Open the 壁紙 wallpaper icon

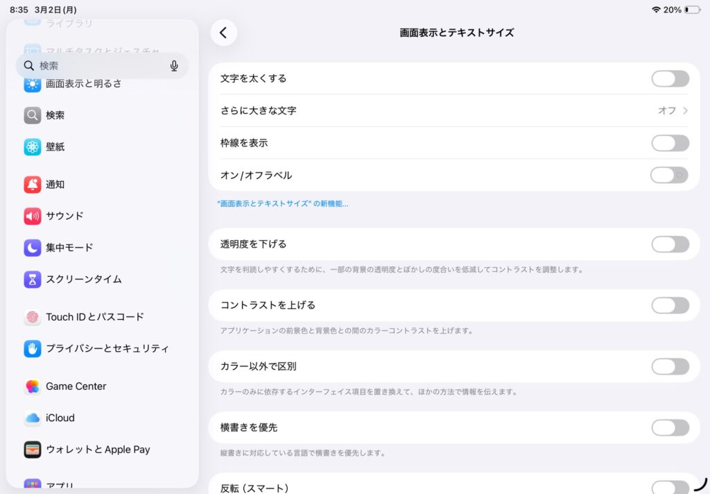[x=33, y=147]
